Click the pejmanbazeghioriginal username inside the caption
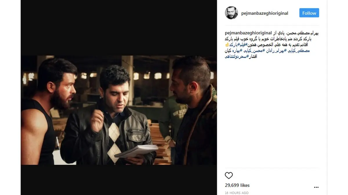 (x=248, y=33)
